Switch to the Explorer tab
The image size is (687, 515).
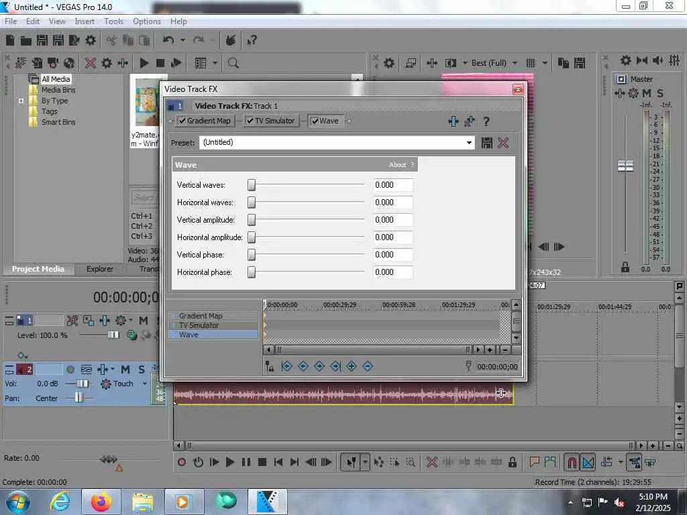(x=99, y=269)
